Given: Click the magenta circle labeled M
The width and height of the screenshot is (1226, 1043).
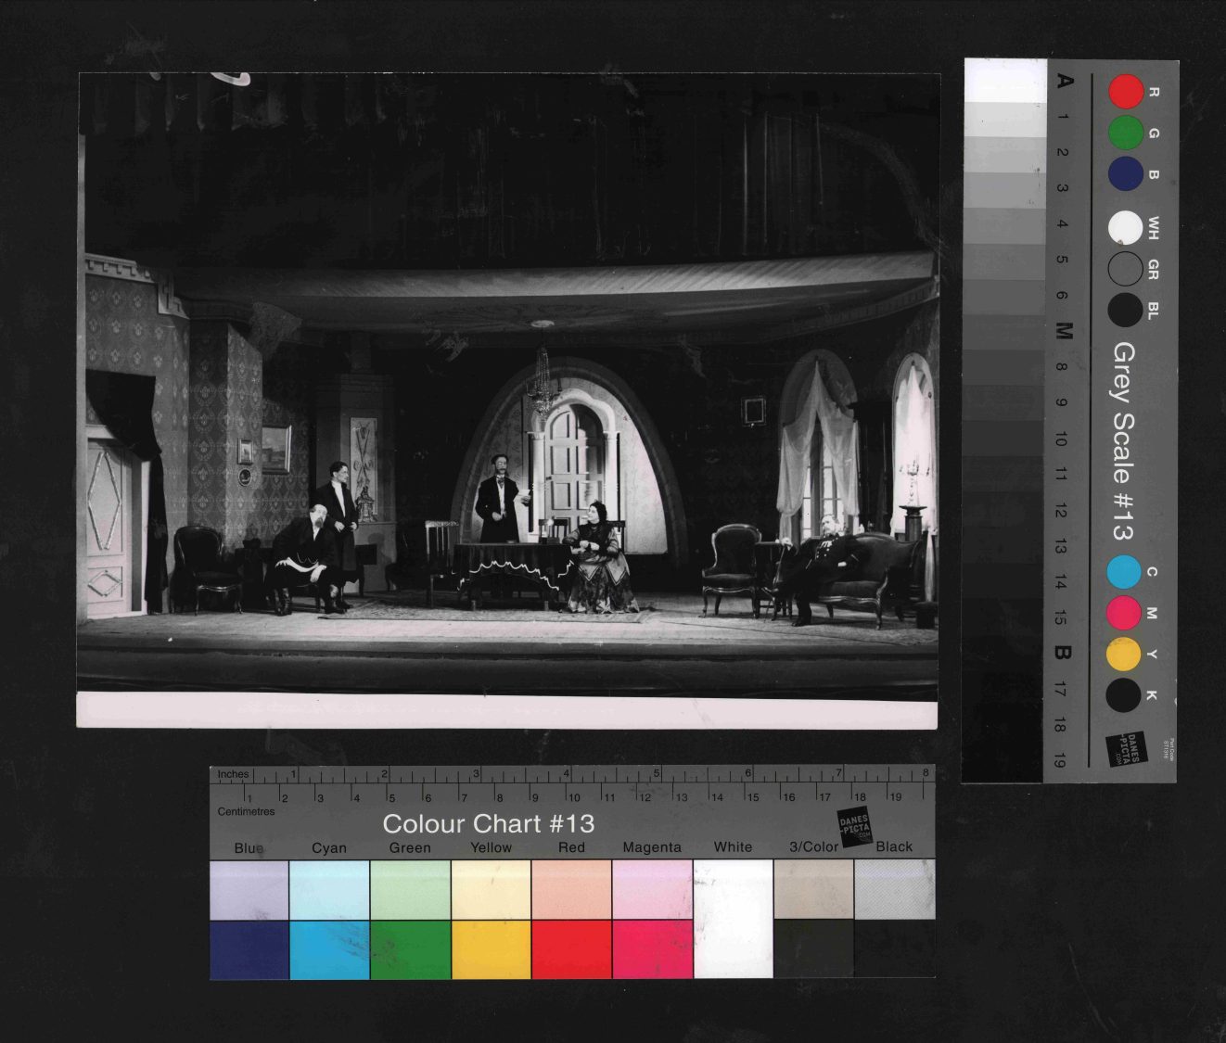Looking at the screenshot, I should 1124,613.
